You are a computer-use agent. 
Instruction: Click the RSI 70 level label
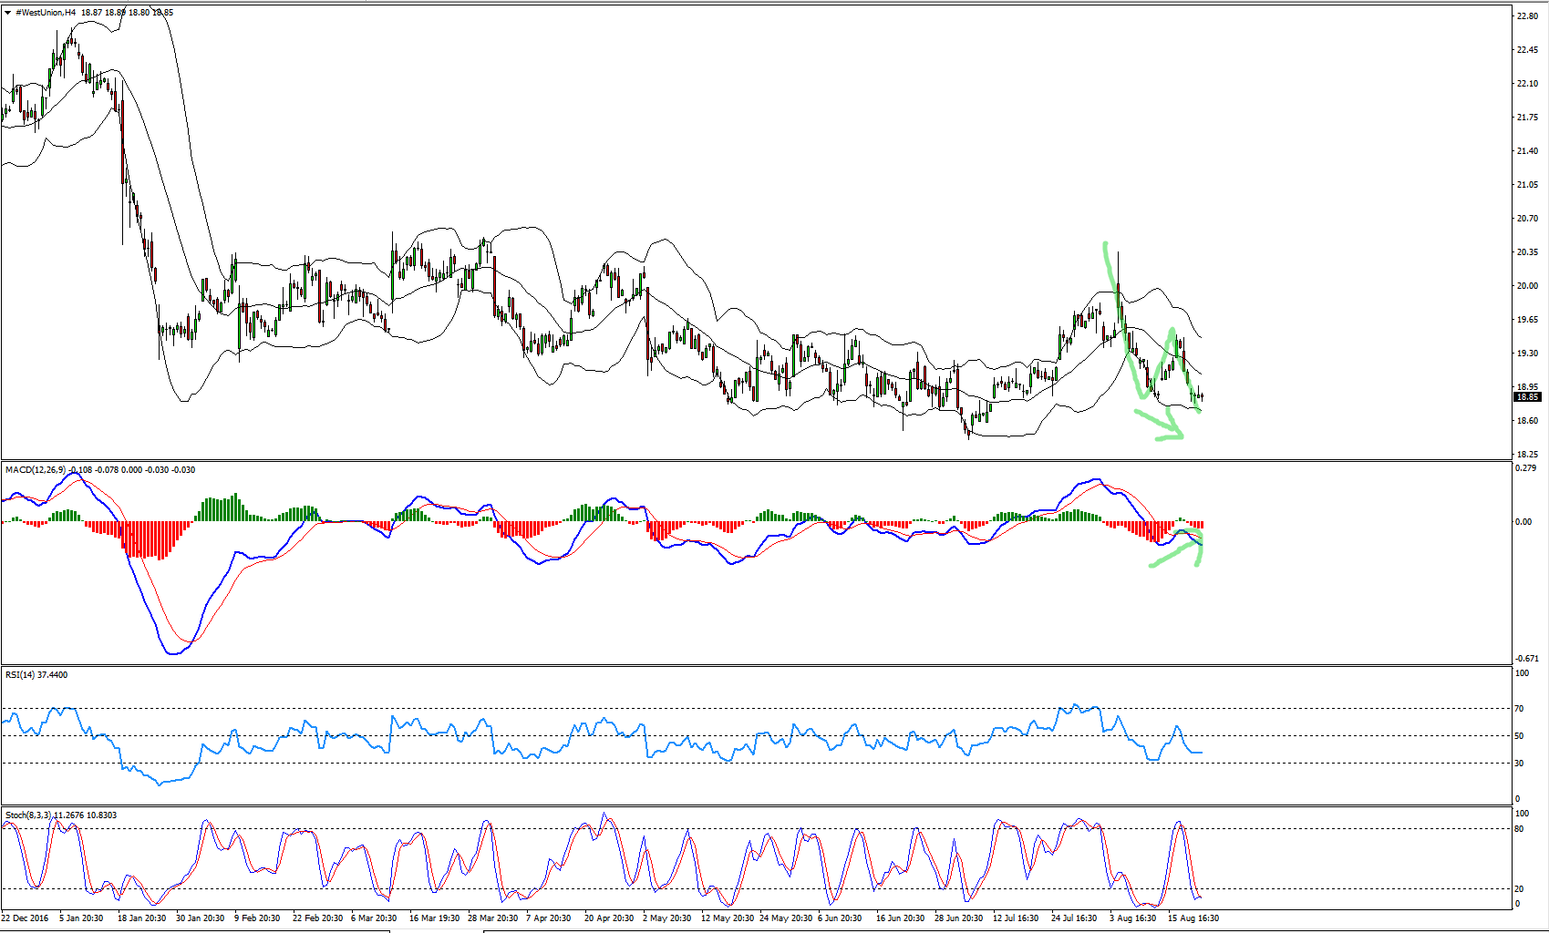pos(1519,709)
